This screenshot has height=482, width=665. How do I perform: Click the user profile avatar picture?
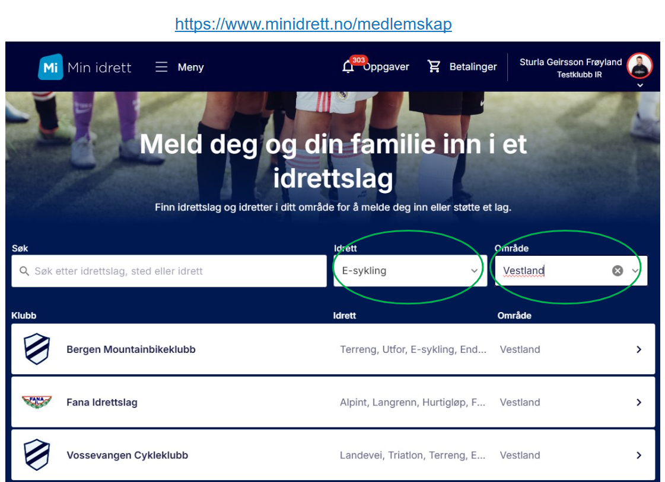(639, 66)
